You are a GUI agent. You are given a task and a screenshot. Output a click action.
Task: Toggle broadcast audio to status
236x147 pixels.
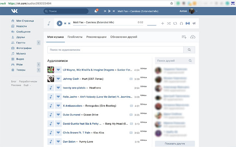(x=188, y=23)
